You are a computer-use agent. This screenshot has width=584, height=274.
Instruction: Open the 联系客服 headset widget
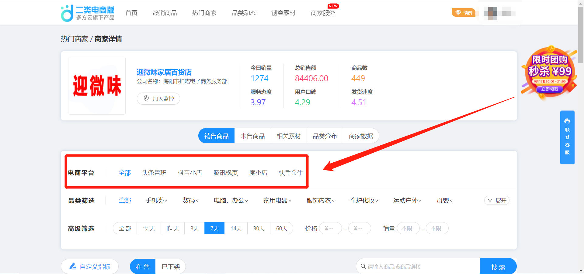tap(567, 137)
